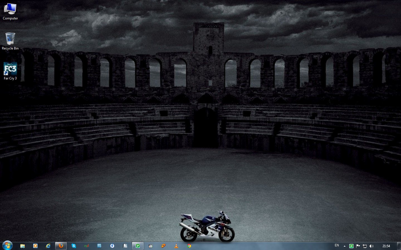The height and width of the screenshot is (250, 401).
Task: Open Internet Explorer from the taskbar
Action: coord(48,246)
